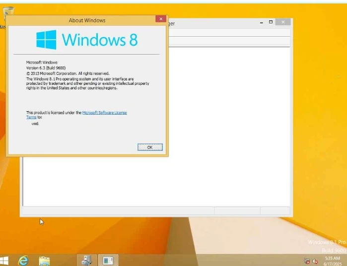Open the clock showing 5:35 AM

(x=333, y=261)
